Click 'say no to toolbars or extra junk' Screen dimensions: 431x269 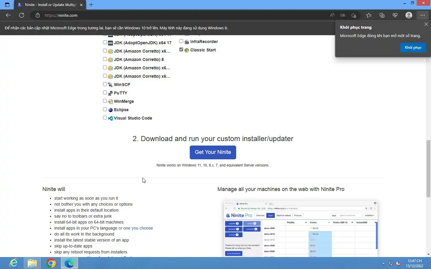(x=83, y=216)
